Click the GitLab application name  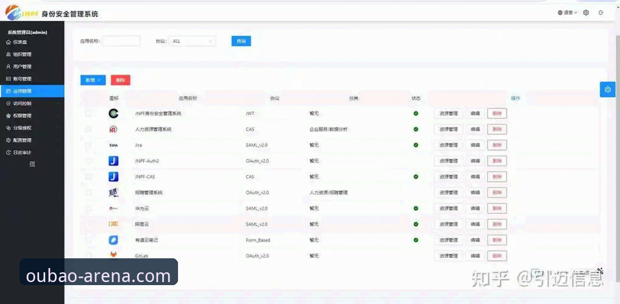pos(141,256)
